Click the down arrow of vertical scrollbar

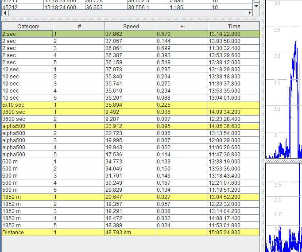pyautogui.click(x=256, y=7)
